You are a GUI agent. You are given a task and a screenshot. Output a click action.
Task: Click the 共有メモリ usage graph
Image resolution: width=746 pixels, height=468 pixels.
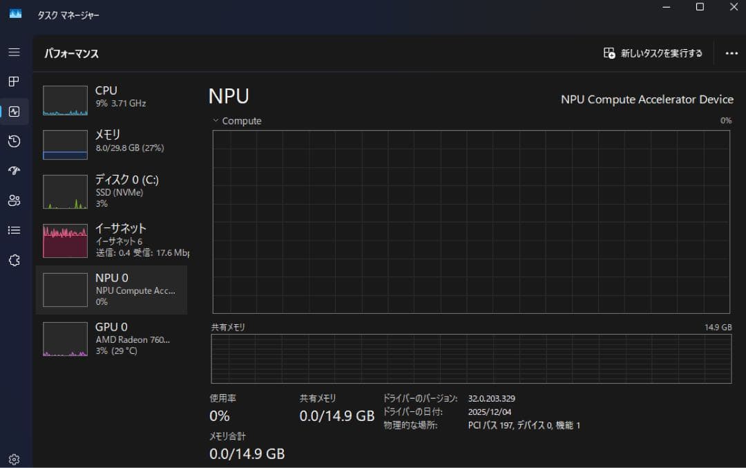click(472, 358)
